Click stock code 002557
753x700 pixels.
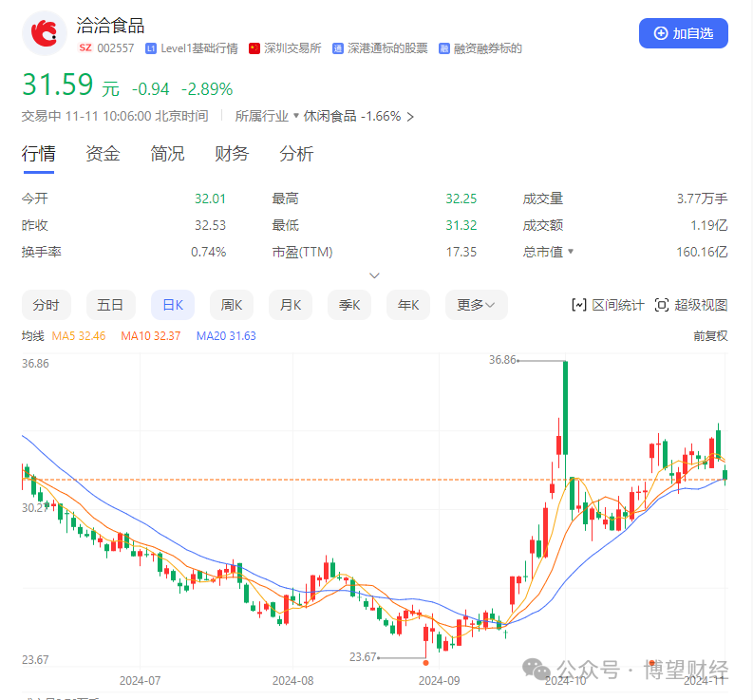point(116,48)
